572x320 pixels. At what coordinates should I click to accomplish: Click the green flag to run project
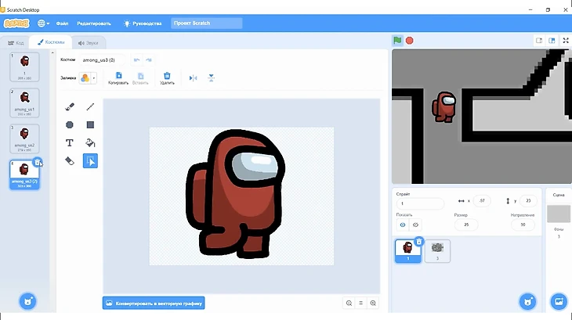pyautogui.click(x=397, y=41)
